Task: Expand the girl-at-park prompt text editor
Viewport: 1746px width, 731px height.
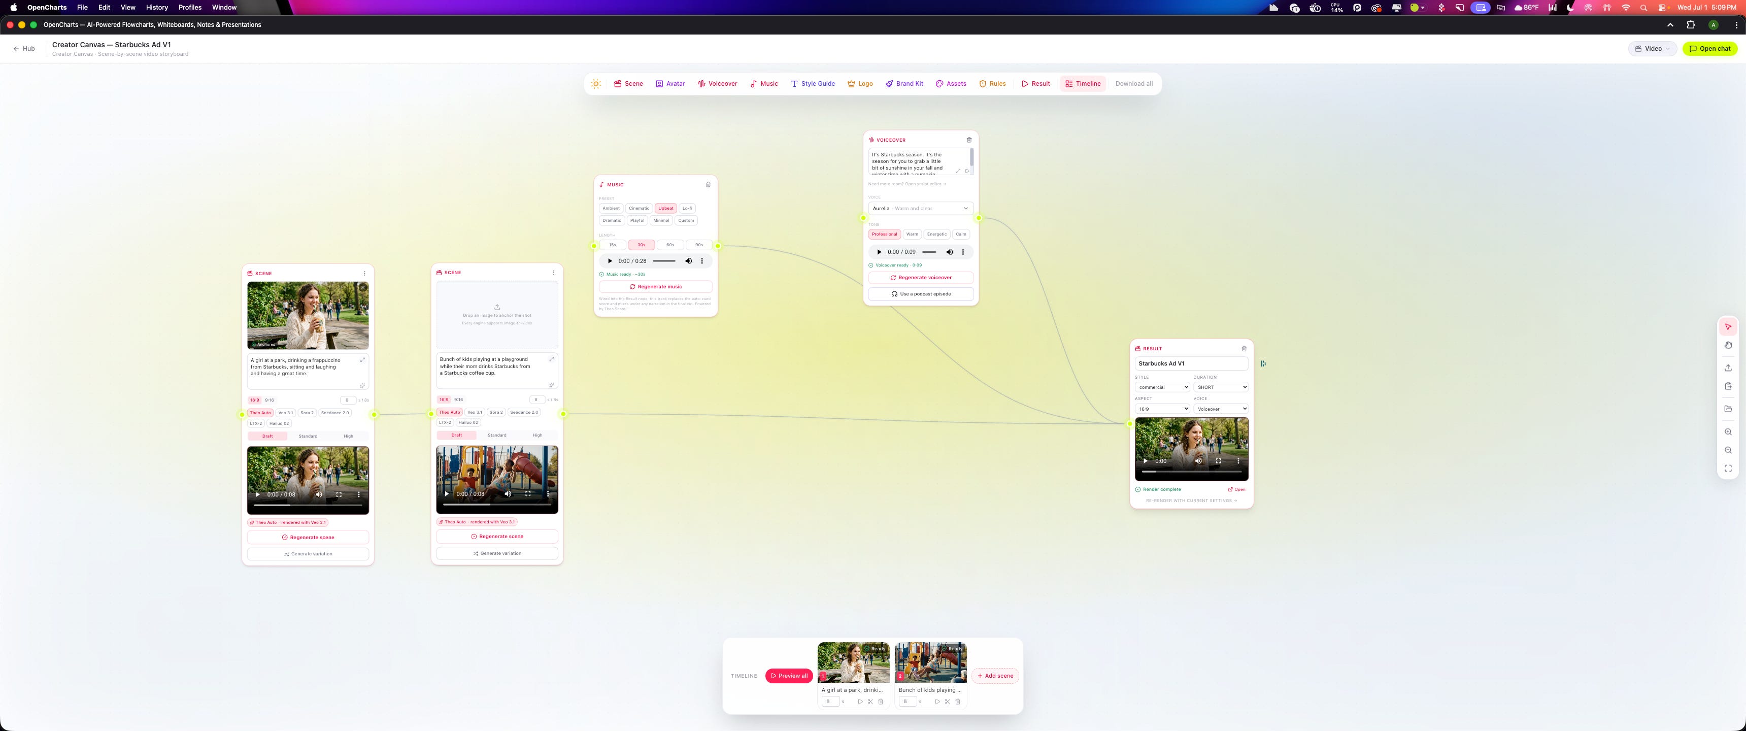Action: coord(362,360)
